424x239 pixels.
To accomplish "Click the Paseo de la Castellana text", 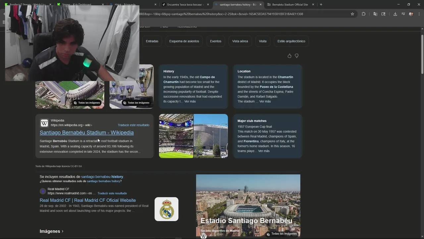I will [276, 87].
